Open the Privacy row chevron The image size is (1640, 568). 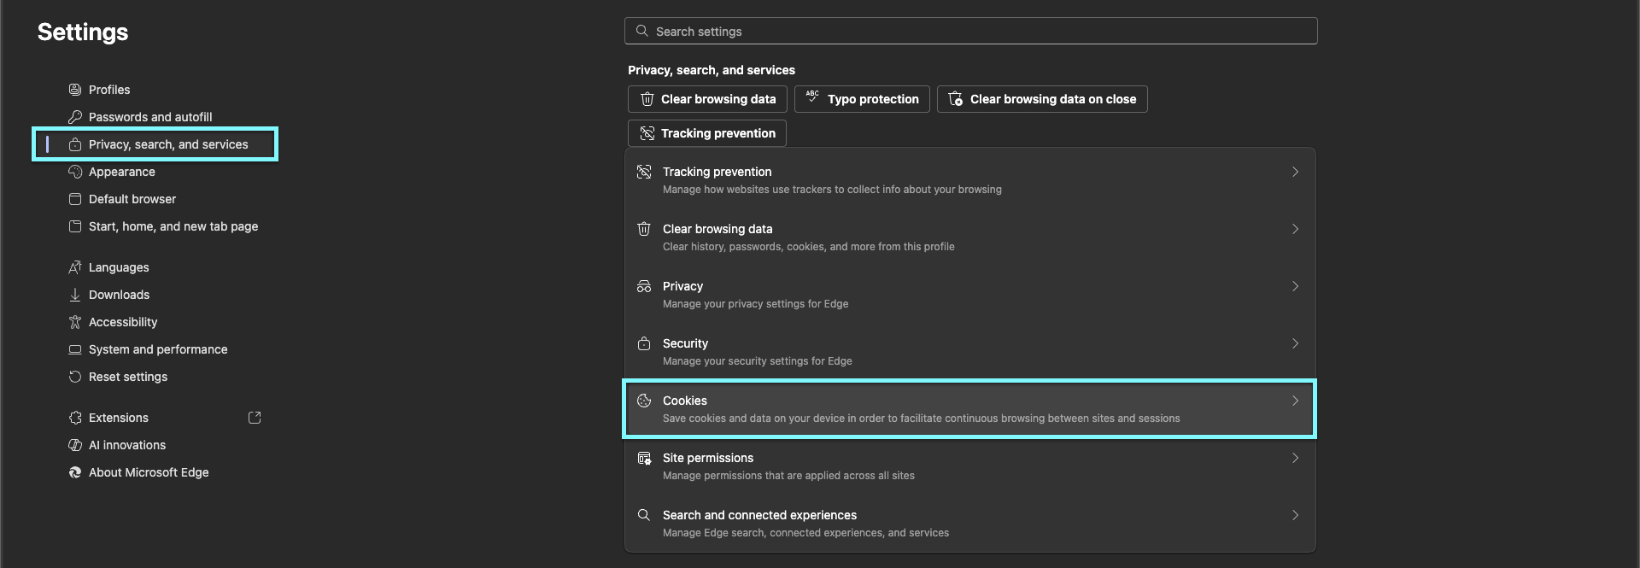1295,286
